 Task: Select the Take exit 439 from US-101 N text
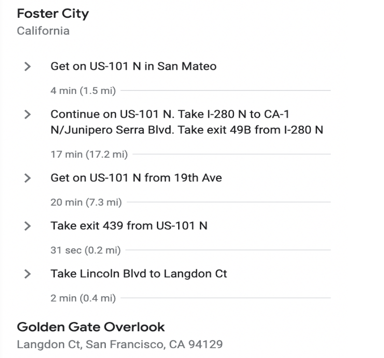[129, 225]
